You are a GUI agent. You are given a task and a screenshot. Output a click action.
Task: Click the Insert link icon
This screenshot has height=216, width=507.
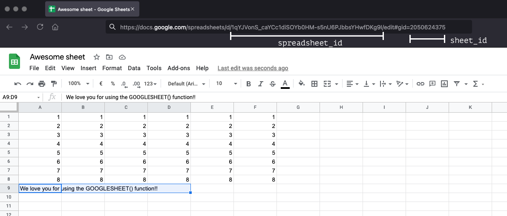tap(420, 84)
